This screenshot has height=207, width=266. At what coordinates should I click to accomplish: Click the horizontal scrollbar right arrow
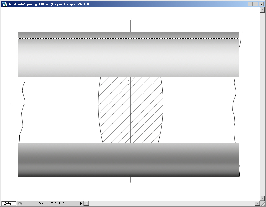(257, 203)
